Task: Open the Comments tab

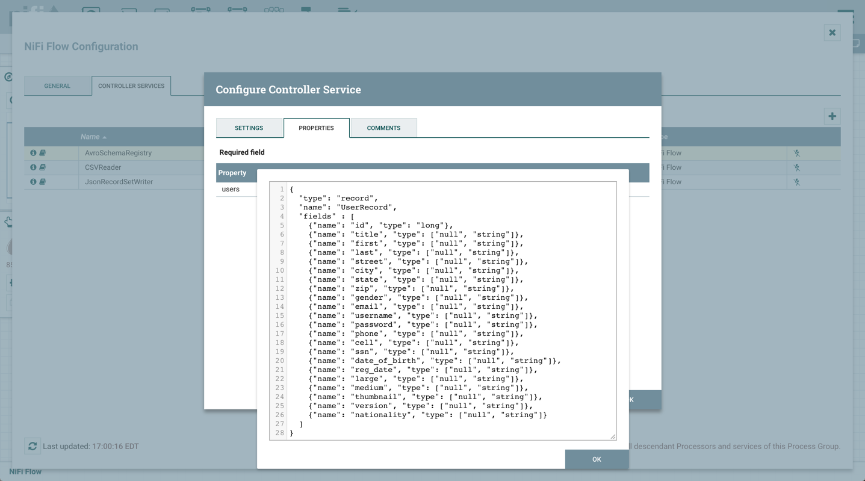Action: [x=383, y=128]
